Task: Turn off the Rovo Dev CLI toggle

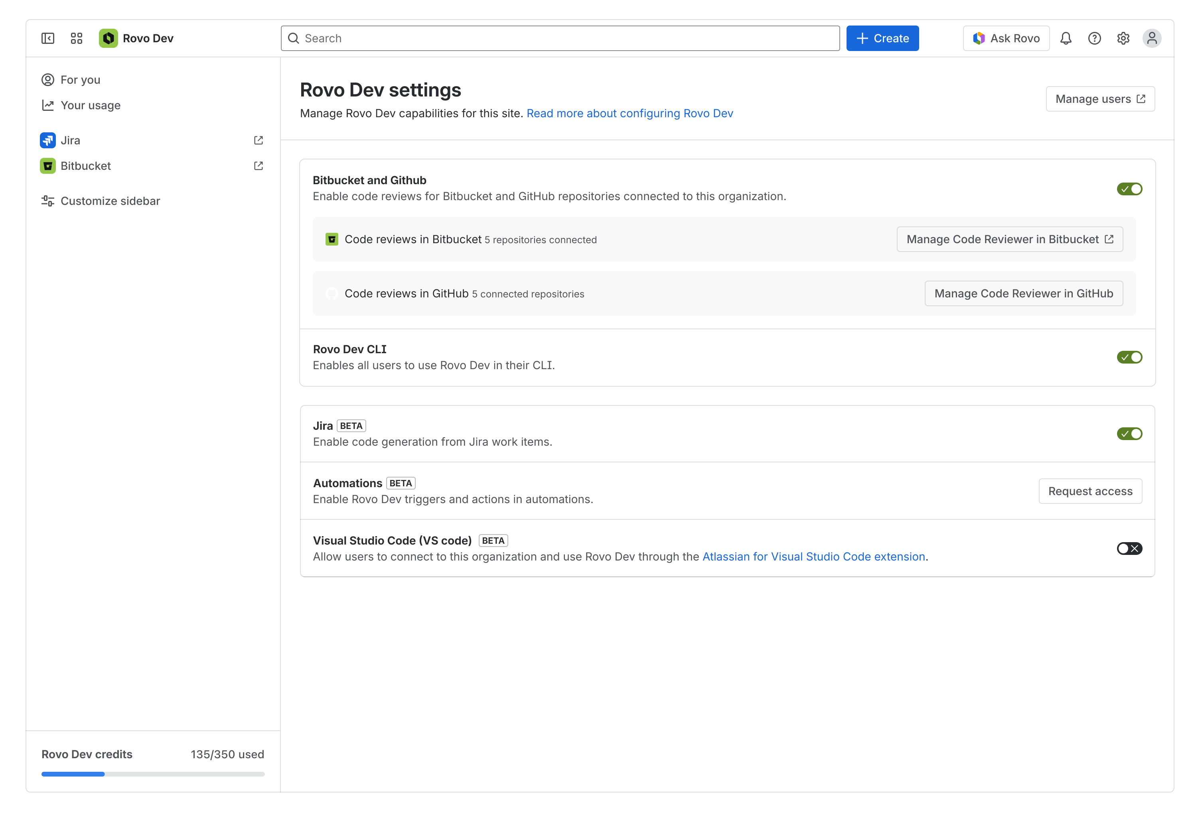Action: [1130, 357]
